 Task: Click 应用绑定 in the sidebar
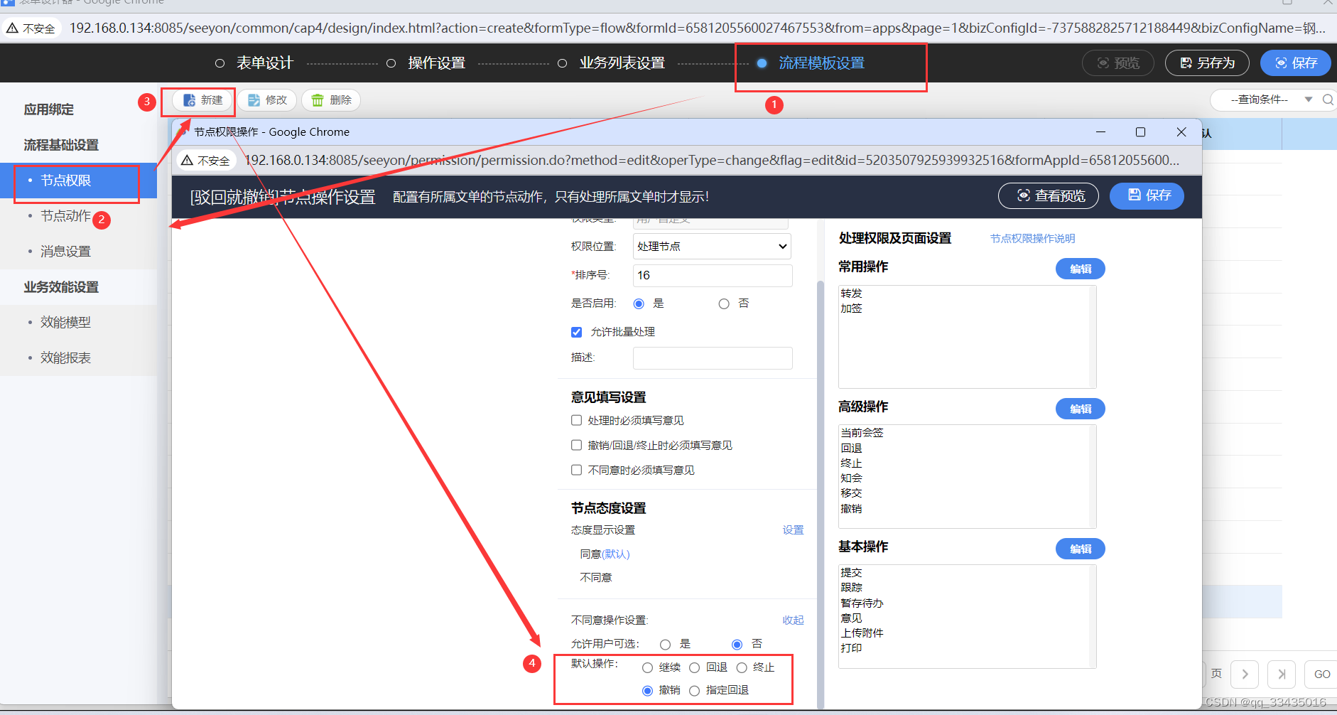point(48,109)
